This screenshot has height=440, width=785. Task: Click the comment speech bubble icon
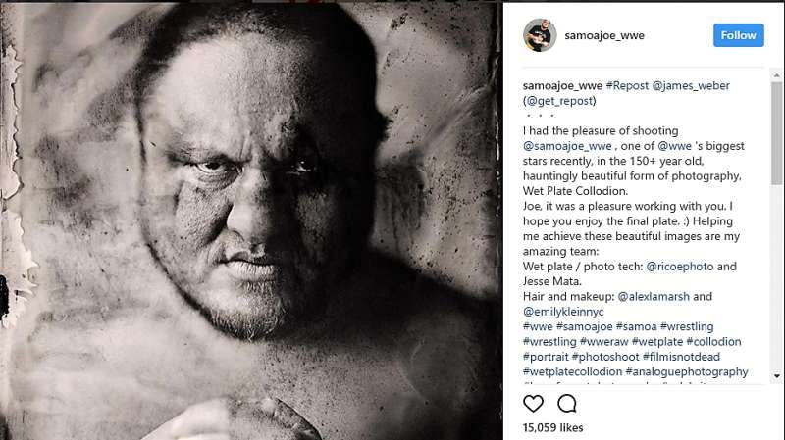coord(567,403)
